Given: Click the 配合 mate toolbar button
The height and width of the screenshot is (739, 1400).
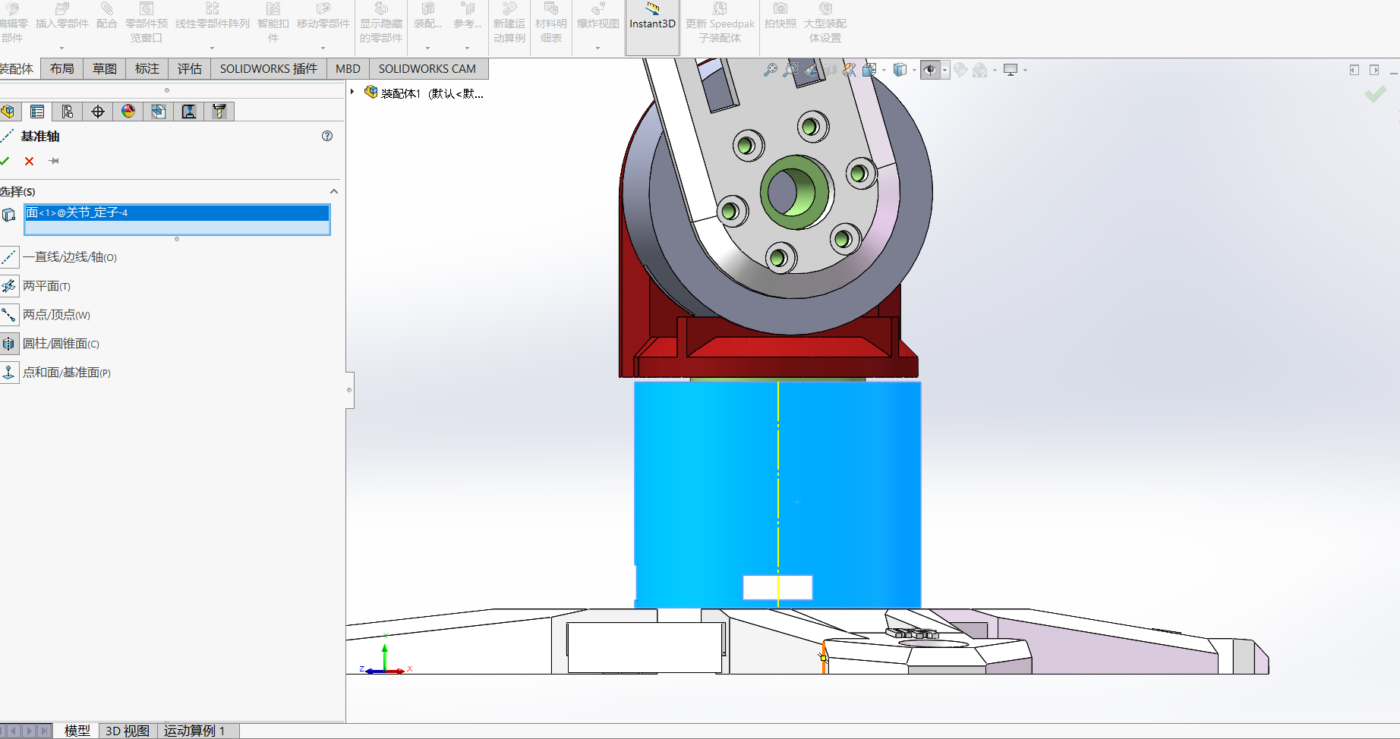Looking at the screenshot, I should click(x=107, y=17).
